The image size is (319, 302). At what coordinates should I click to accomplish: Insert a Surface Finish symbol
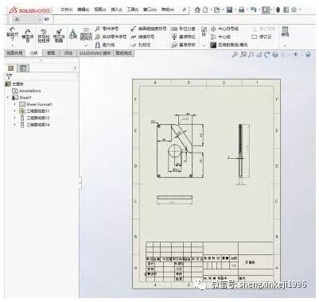149,29
